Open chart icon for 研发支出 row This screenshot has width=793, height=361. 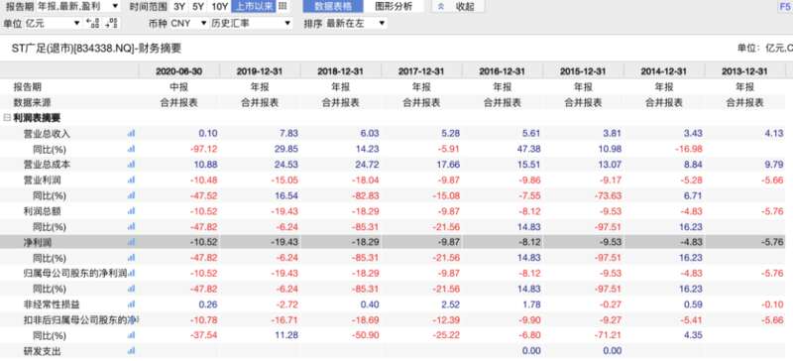(132, 351)
